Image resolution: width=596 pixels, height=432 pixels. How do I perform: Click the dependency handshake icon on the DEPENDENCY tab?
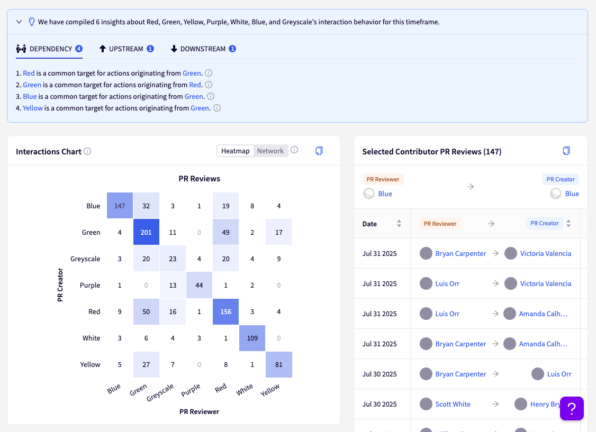tap(21, 48)
